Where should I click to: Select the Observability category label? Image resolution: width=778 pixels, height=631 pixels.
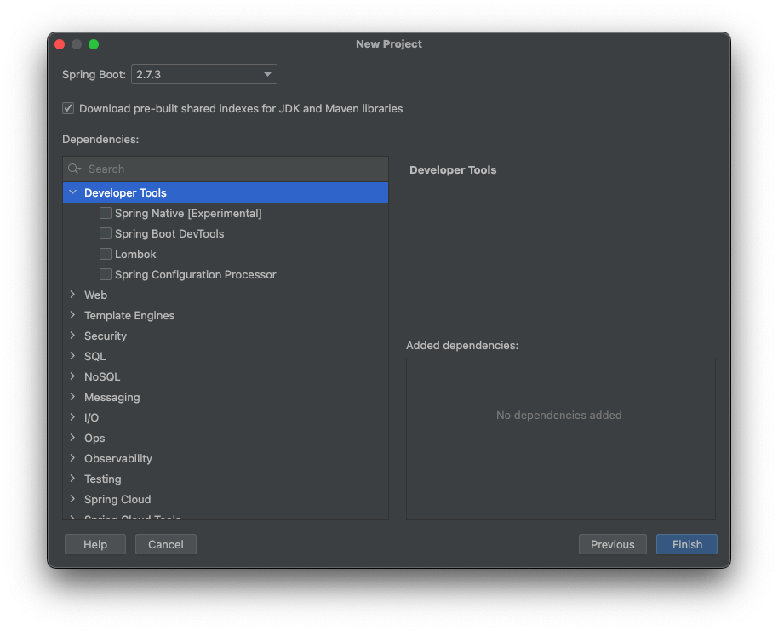[x=118, y=459]
